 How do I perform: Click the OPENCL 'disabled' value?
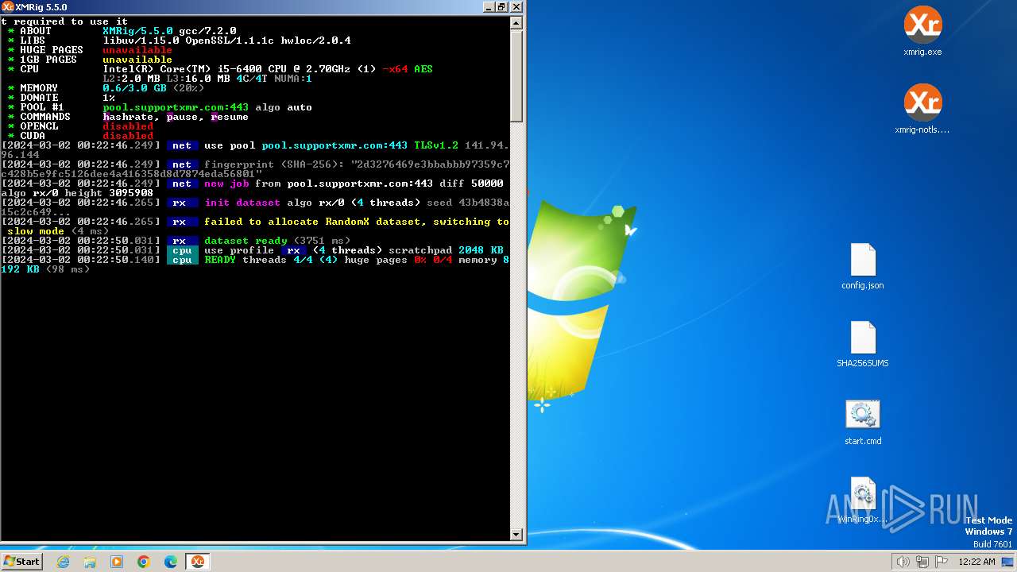point(128,126)
